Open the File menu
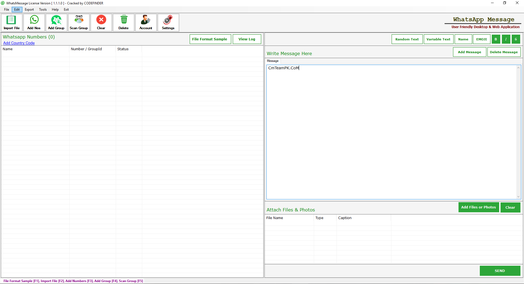The image size is (524, 284). (7, 10)
